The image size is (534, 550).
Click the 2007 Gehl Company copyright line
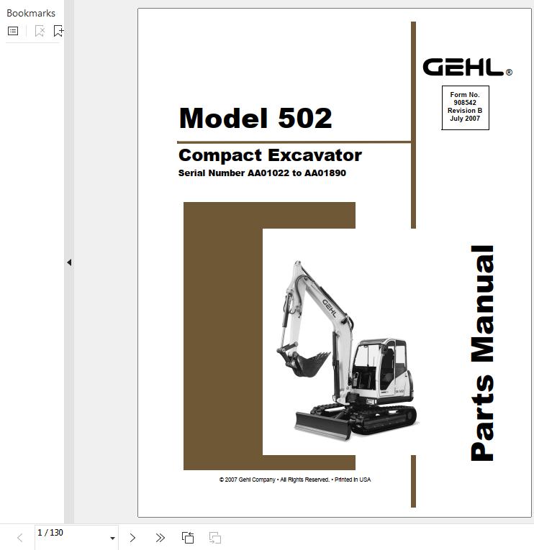click(295, 480)
